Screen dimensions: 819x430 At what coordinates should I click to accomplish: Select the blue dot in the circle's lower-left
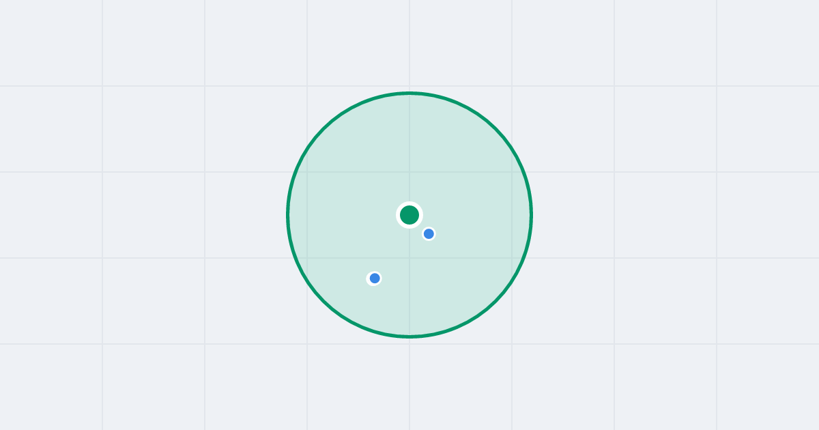tap(374, 278)
